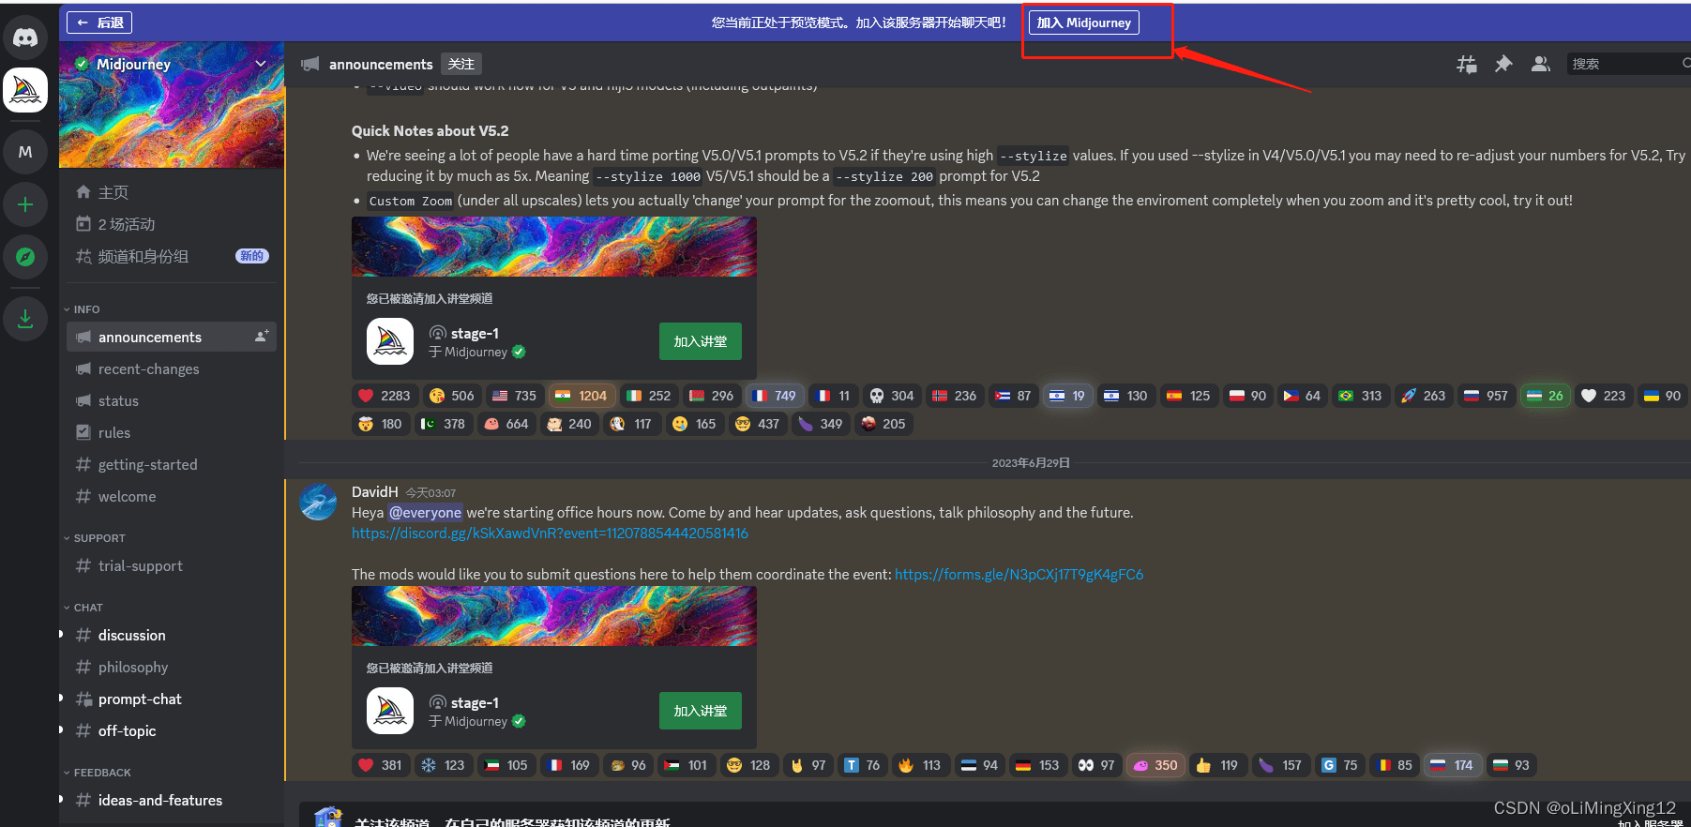Click the search magnifier icon

[x=1684, y=64]
